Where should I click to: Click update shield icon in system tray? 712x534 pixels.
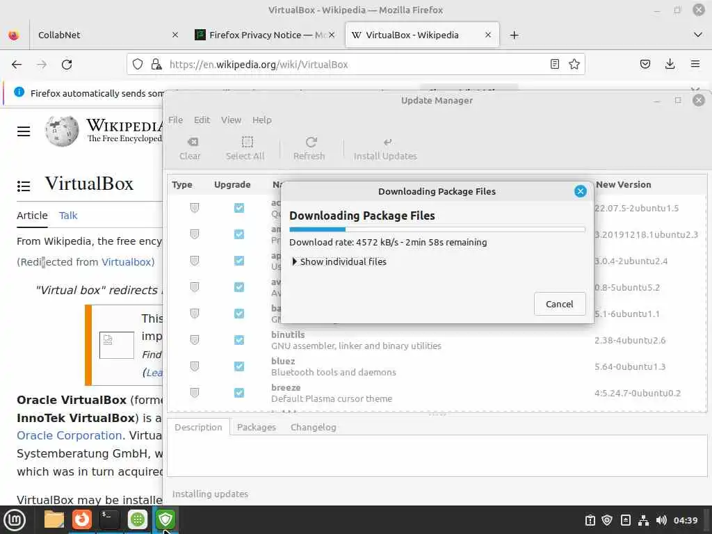607,520
